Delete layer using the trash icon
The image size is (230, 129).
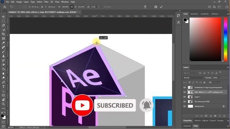224,116
